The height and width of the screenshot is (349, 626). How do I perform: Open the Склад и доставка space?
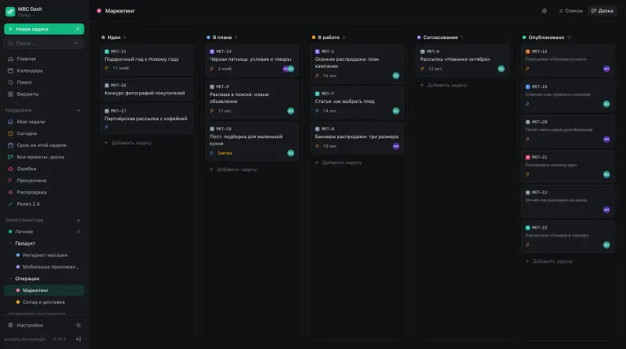click(x=44, y=302)
